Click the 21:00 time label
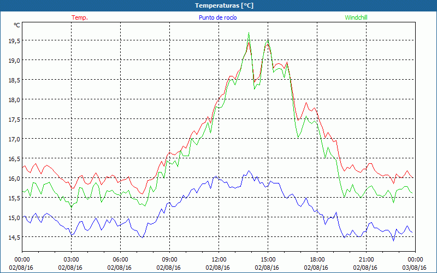 (x=366, y=259)
